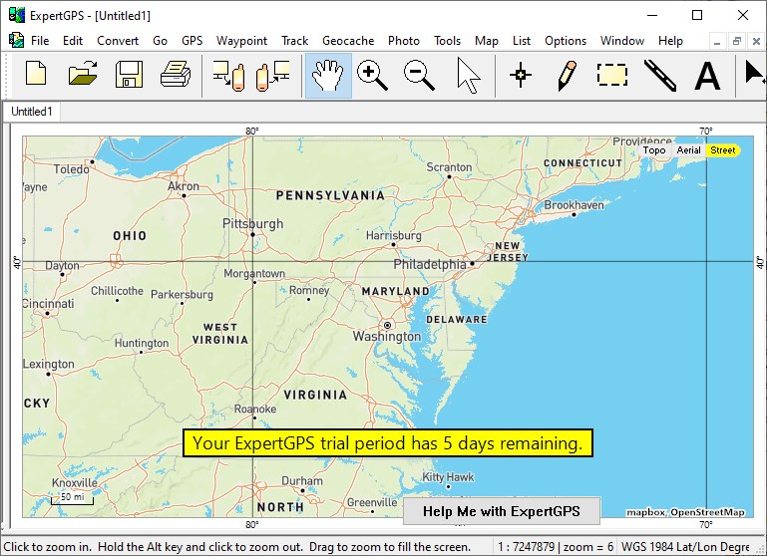Open the Window menu

coord(622,41)
